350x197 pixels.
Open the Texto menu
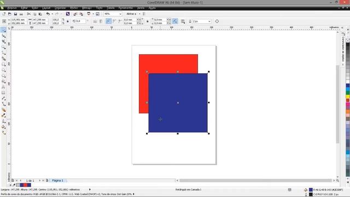tap(100, 8)
